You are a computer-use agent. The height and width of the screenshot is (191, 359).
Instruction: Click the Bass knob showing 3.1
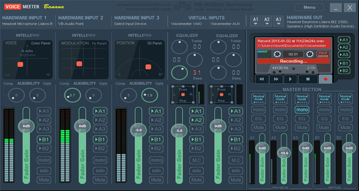click(179, 71)
